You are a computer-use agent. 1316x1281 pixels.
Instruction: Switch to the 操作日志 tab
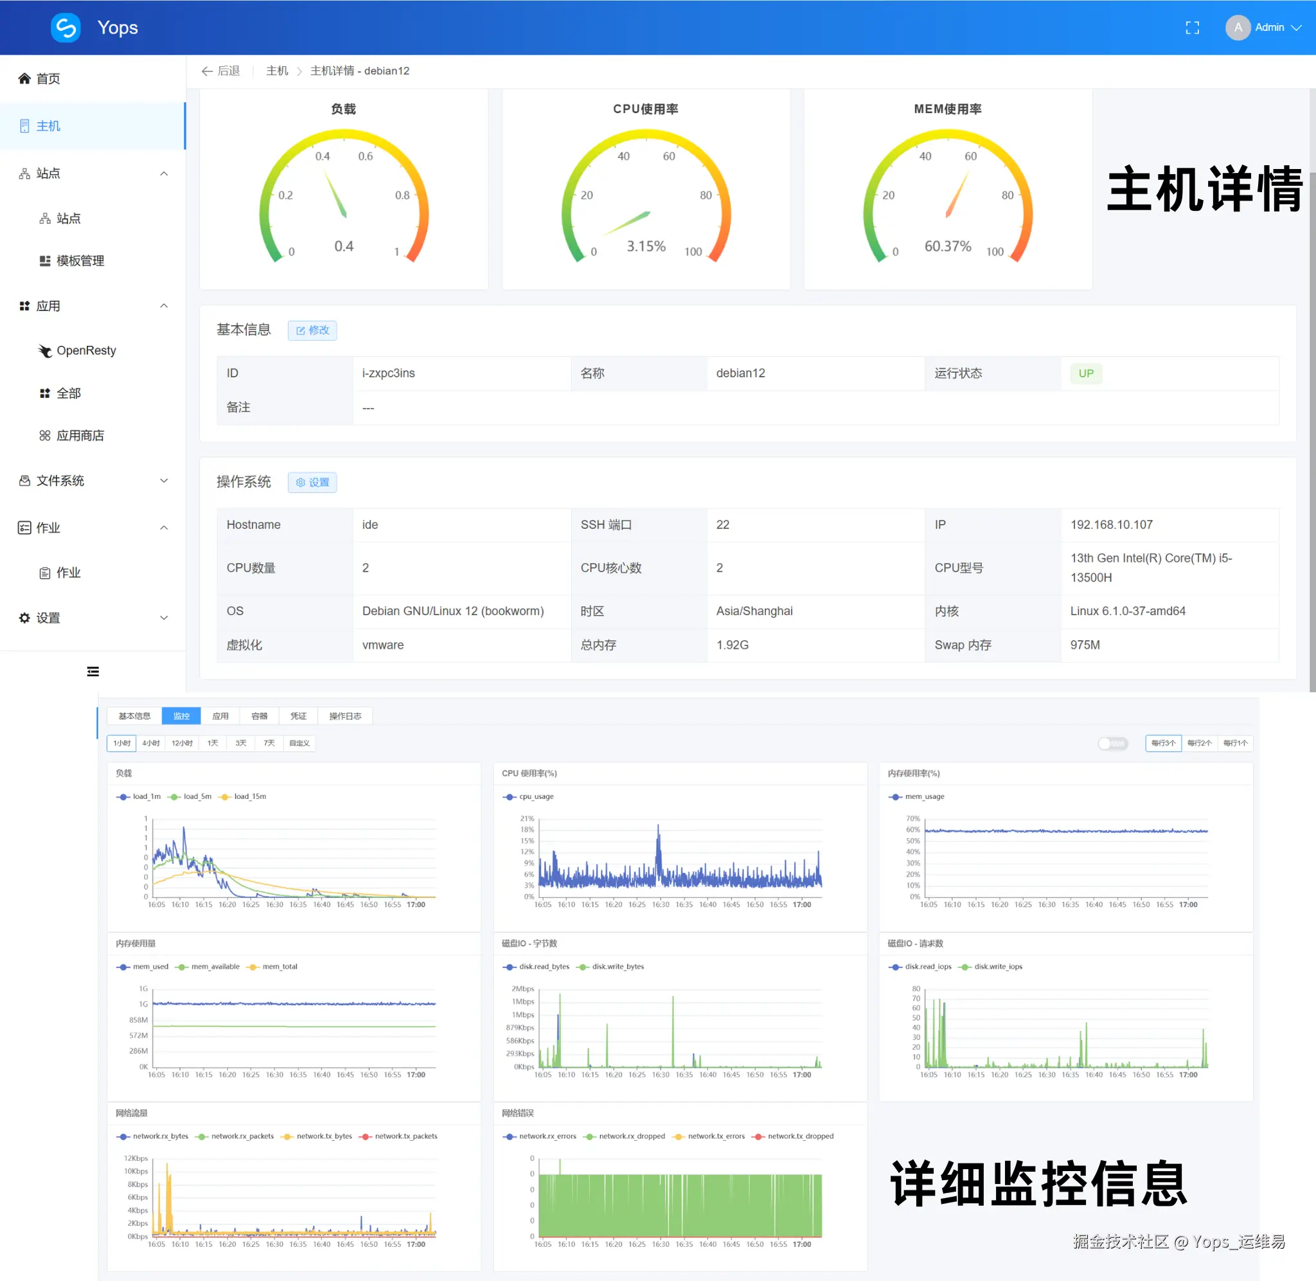point(345,717)
